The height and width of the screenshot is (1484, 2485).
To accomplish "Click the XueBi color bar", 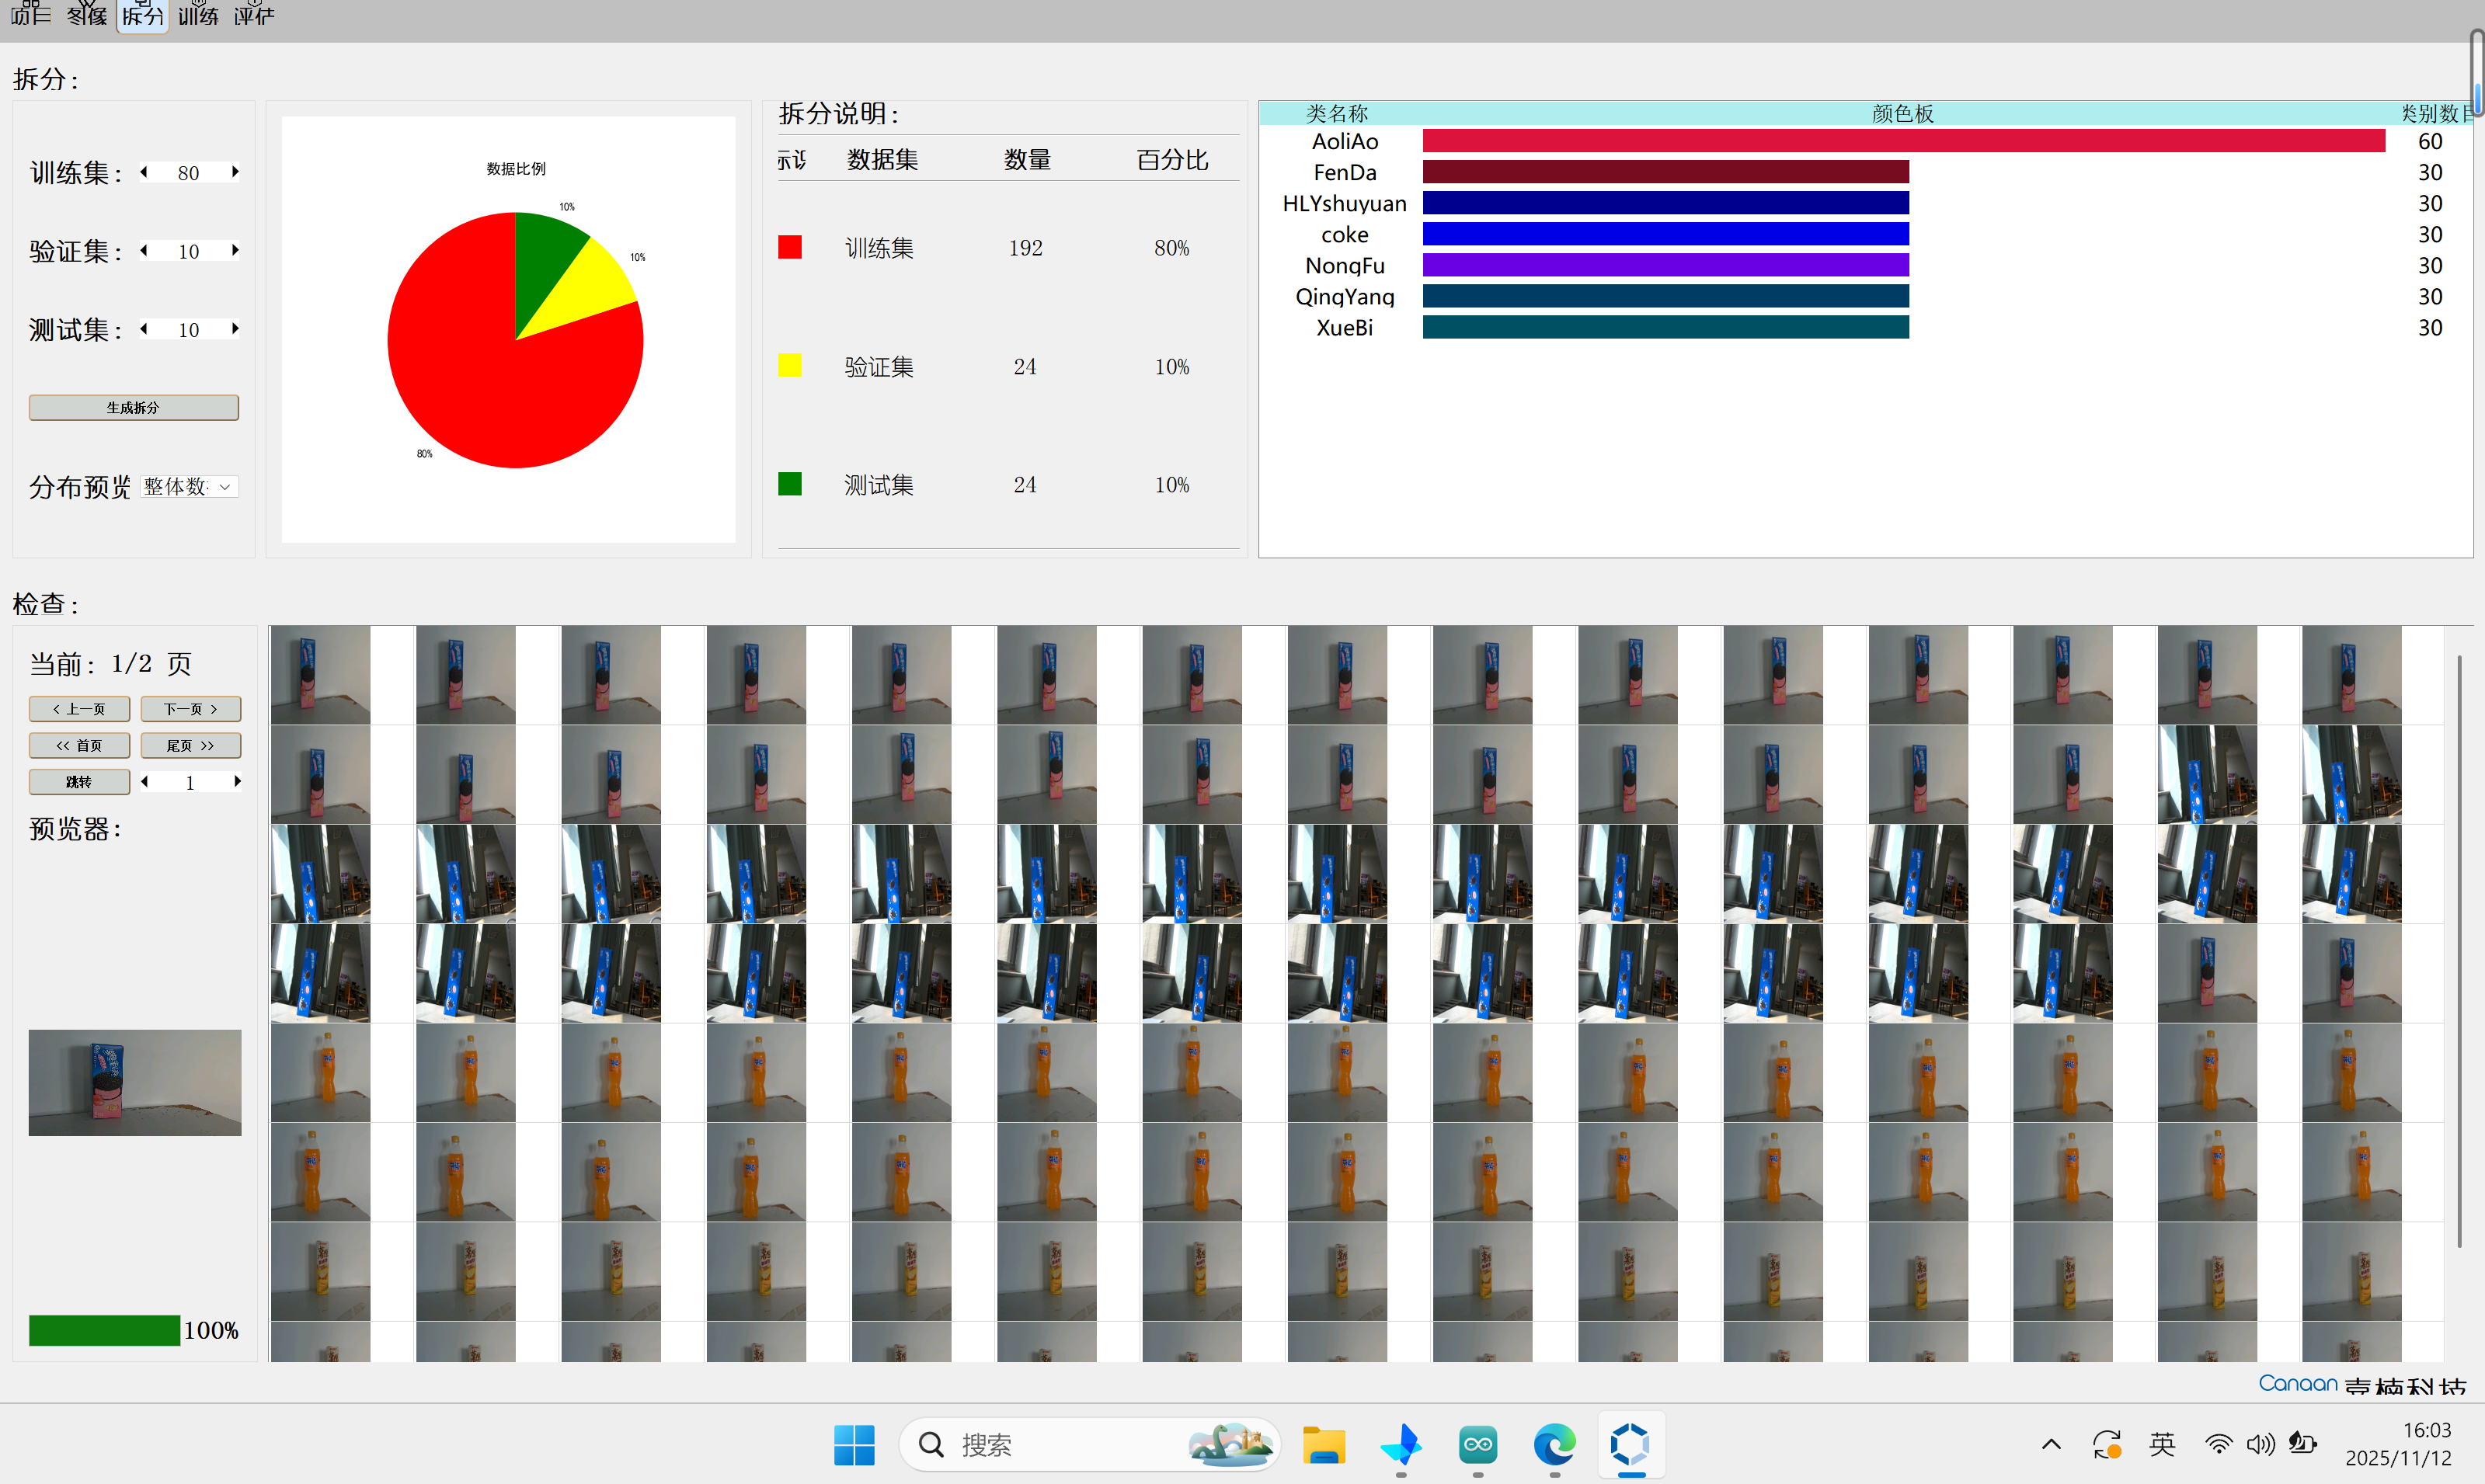I will pyautogui.click(x=1665, y=327).
